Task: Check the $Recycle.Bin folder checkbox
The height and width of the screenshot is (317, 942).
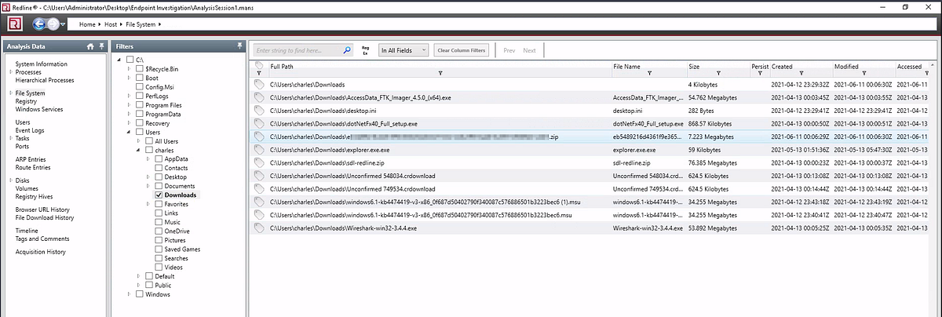Action: (x=140, y=69)
